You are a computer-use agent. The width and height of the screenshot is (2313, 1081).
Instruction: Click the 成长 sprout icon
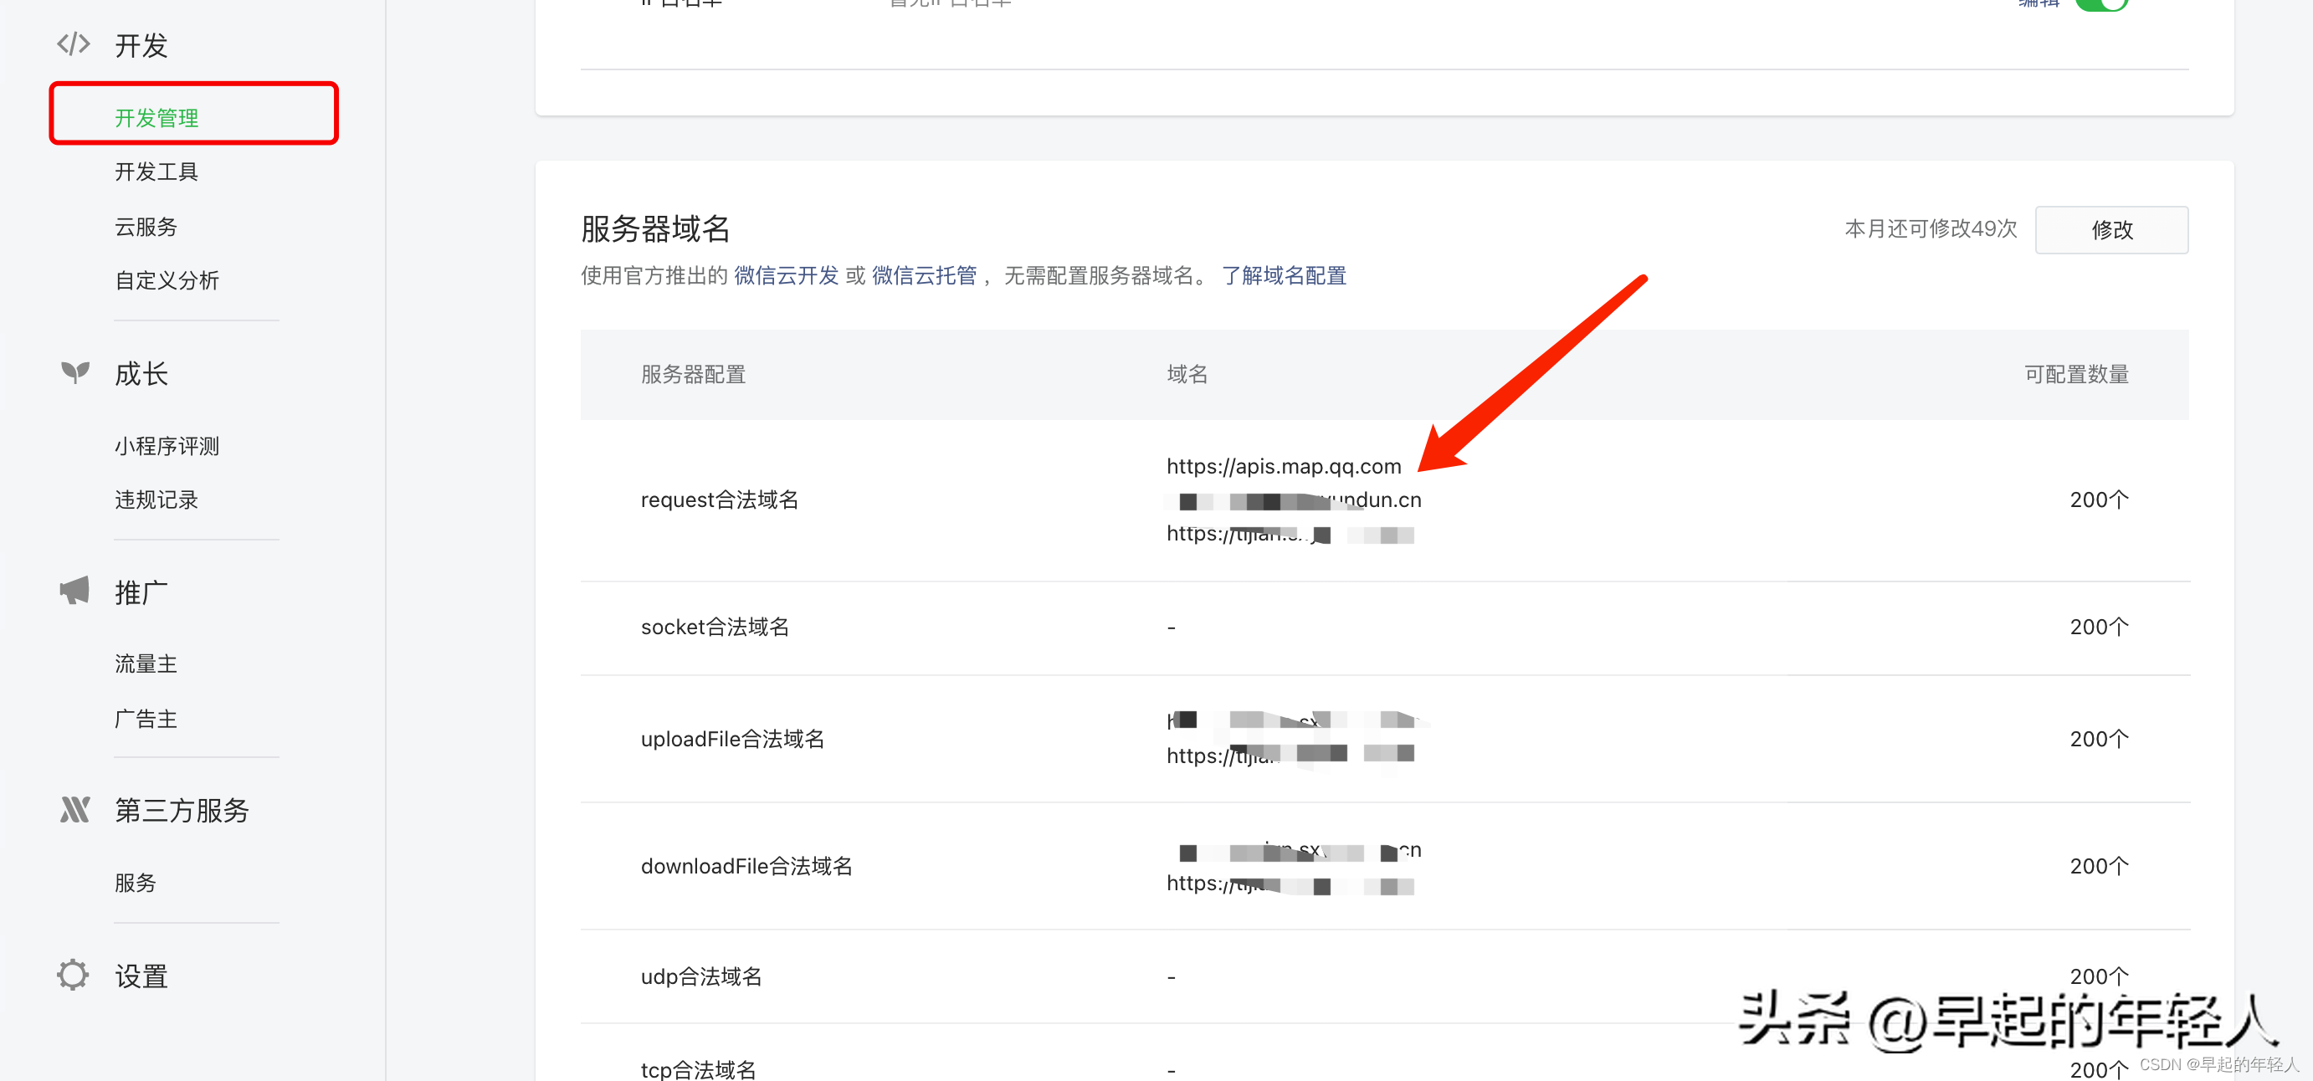pos(74,371)
